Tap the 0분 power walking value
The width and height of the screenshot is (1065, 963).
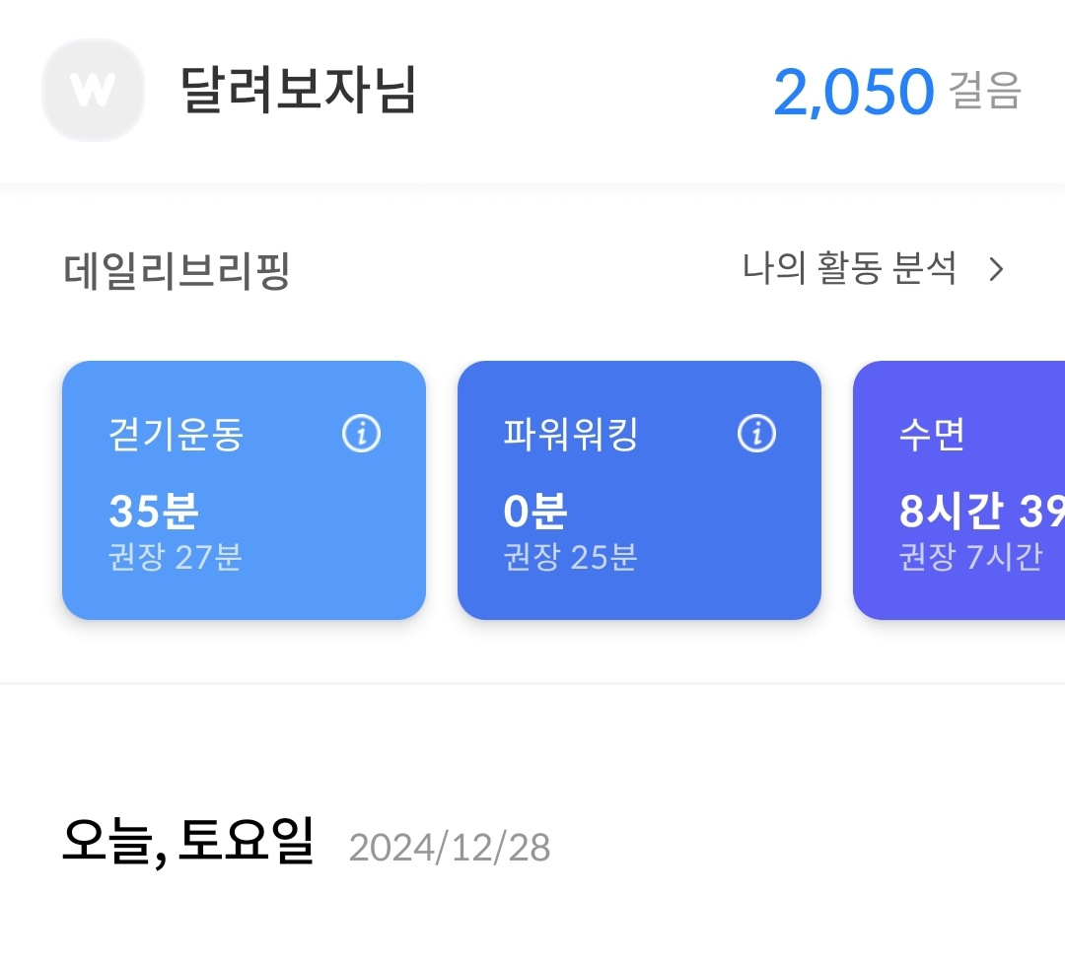534,512
